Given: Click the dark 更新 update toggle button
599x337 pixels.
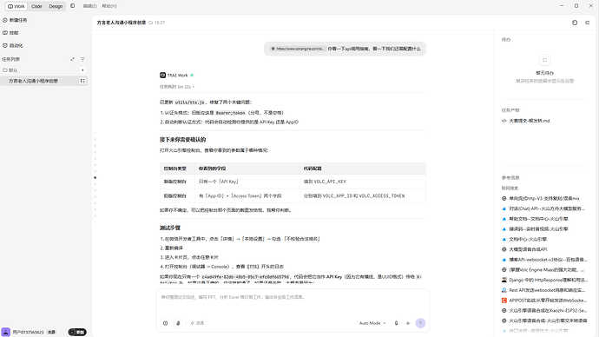Looking at the screenshot, I should 77,332.
